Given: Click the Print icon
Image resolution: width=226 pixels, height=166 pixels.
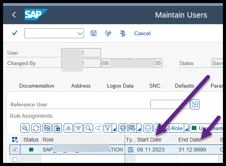Looking at the screenshot, I should click(123, 128).
